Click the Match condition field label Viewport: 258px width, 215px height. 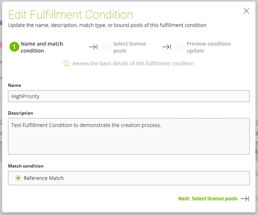26,166
